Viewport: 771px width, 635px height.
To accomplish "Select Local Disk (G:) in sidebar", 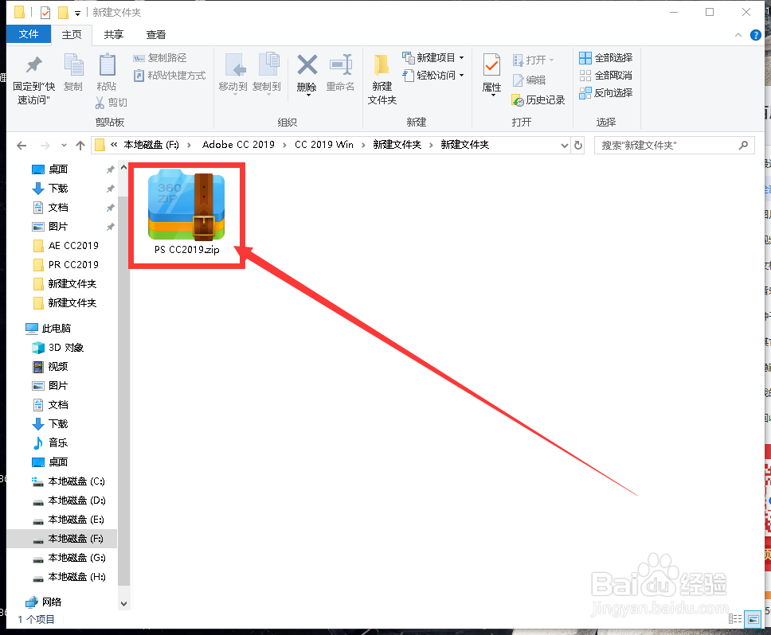I will [76, 558].
